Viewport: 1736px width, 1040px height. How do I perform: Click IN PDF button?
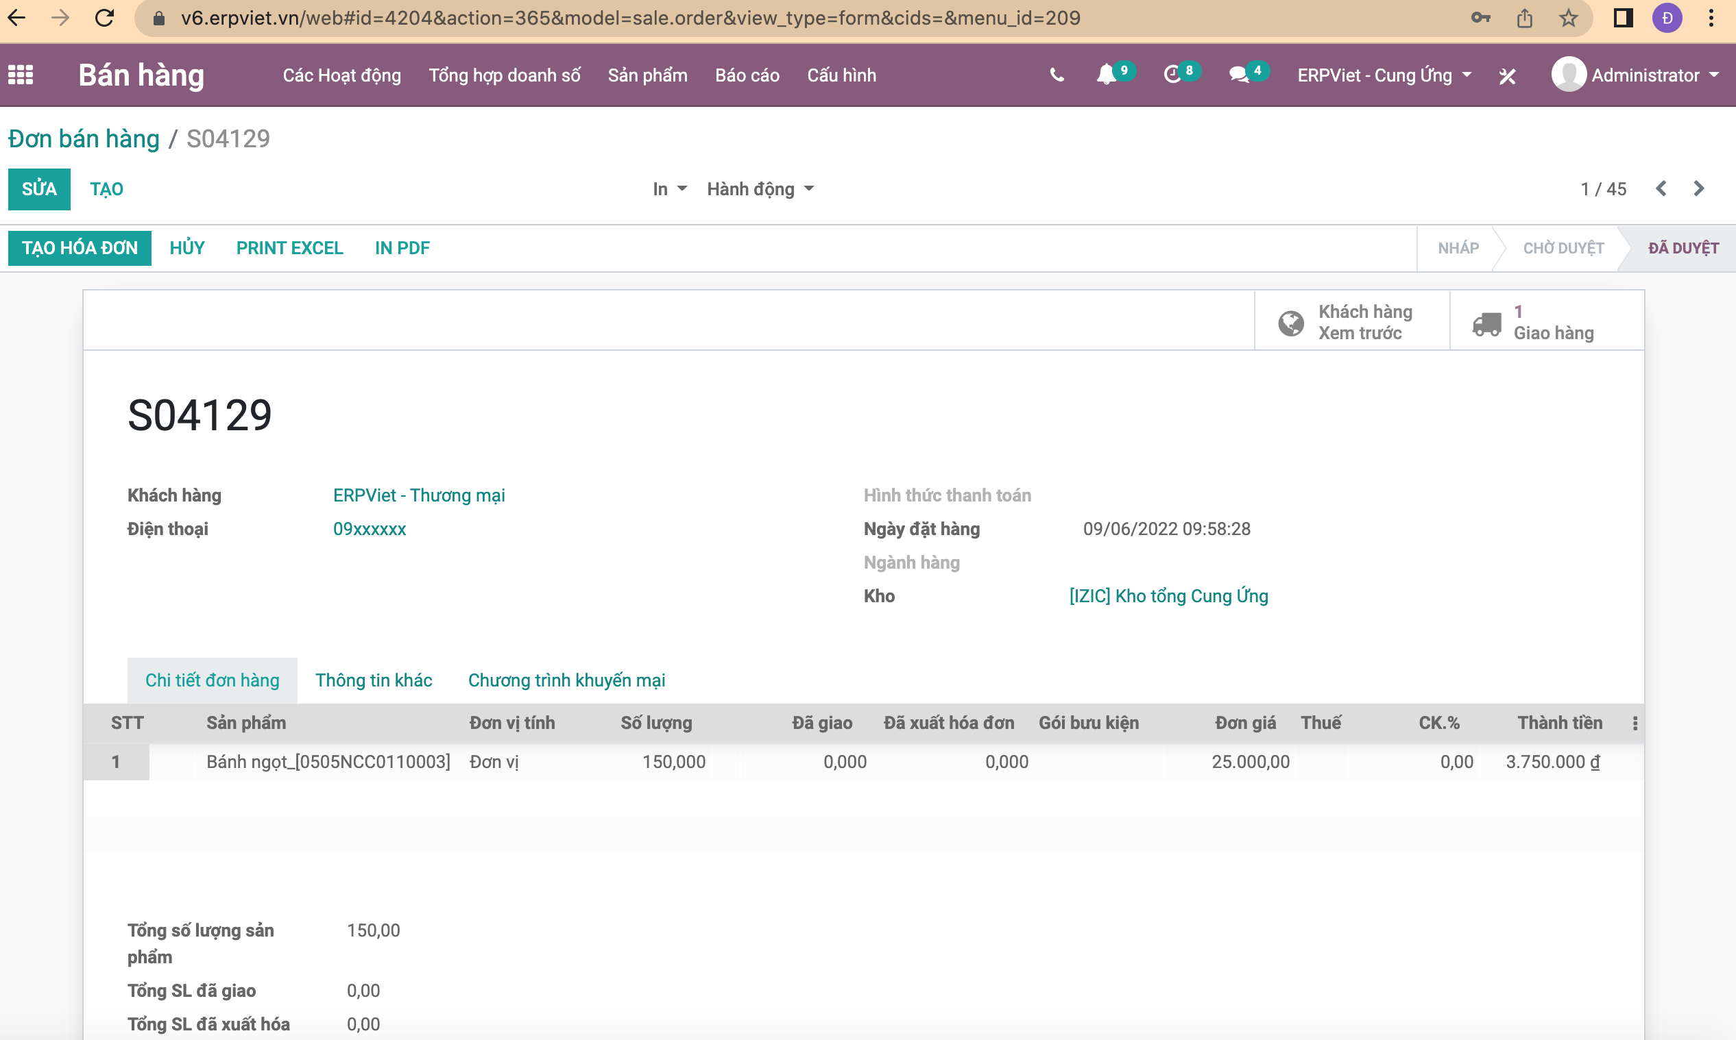402,248
